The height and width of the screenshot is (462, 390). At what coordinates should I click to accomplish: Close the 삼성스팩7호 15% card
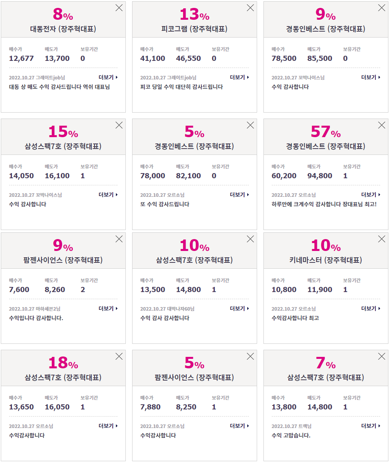point(119,125)
